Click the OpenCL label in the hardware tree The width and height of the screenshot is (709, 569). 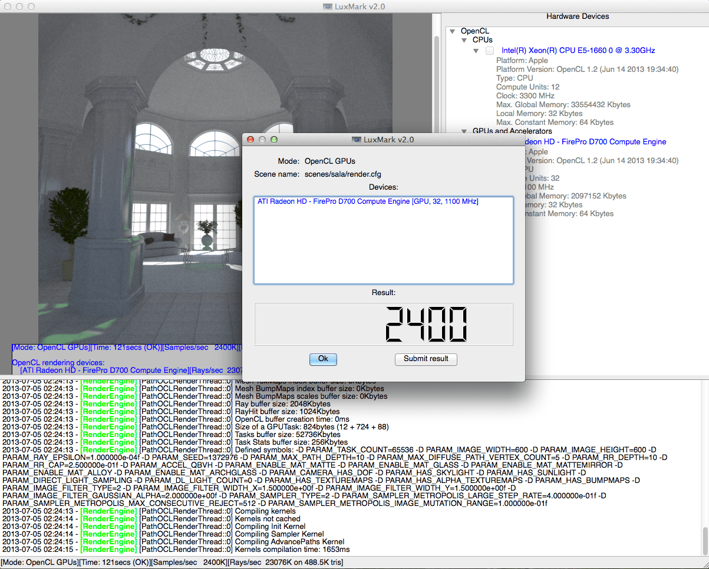475,31
